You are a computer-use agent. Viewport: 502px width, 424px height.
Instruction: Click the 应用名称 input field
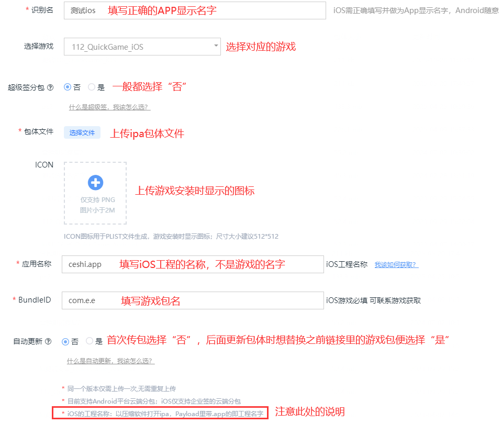193,264
